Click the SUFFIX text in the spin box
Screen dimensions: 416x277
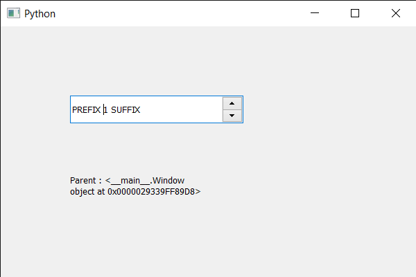(125, 110)
